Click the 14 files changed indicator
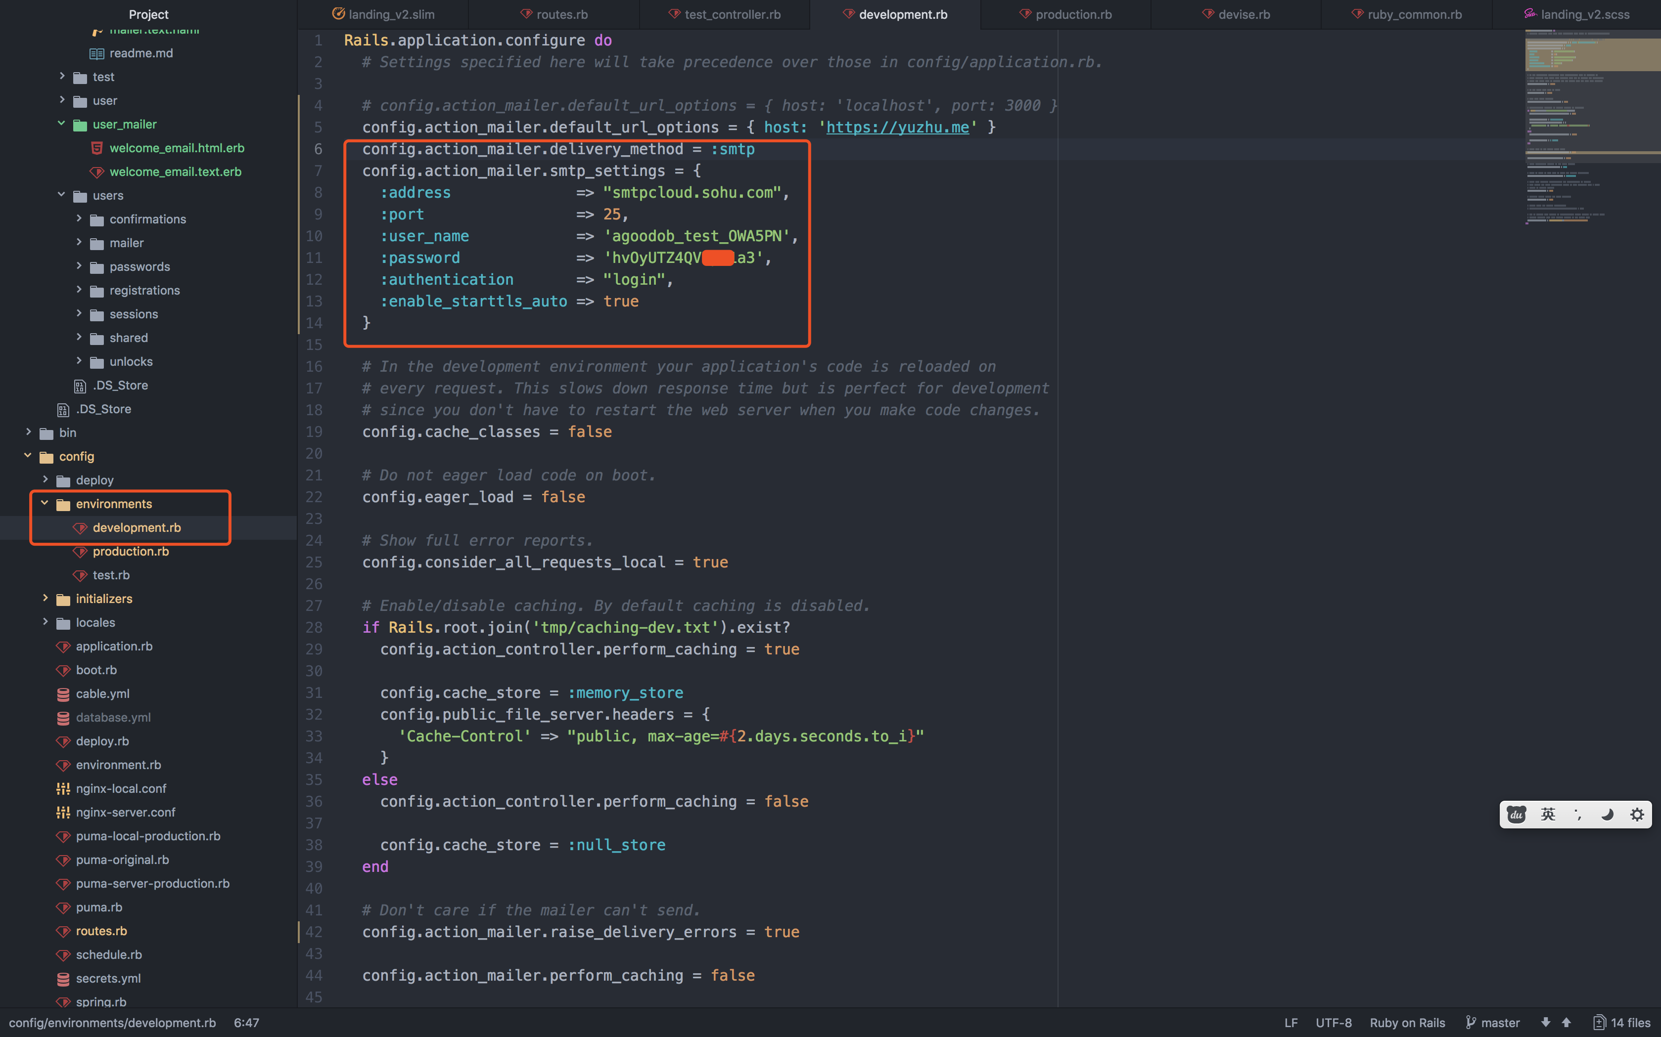 click(1622, 1023)
